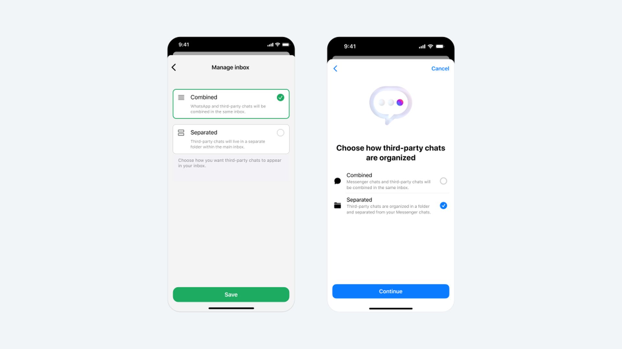Click Manage inbox title on WhatsApp screen
The width and height of the screenshot is (622, 349).
coord(231,67)
